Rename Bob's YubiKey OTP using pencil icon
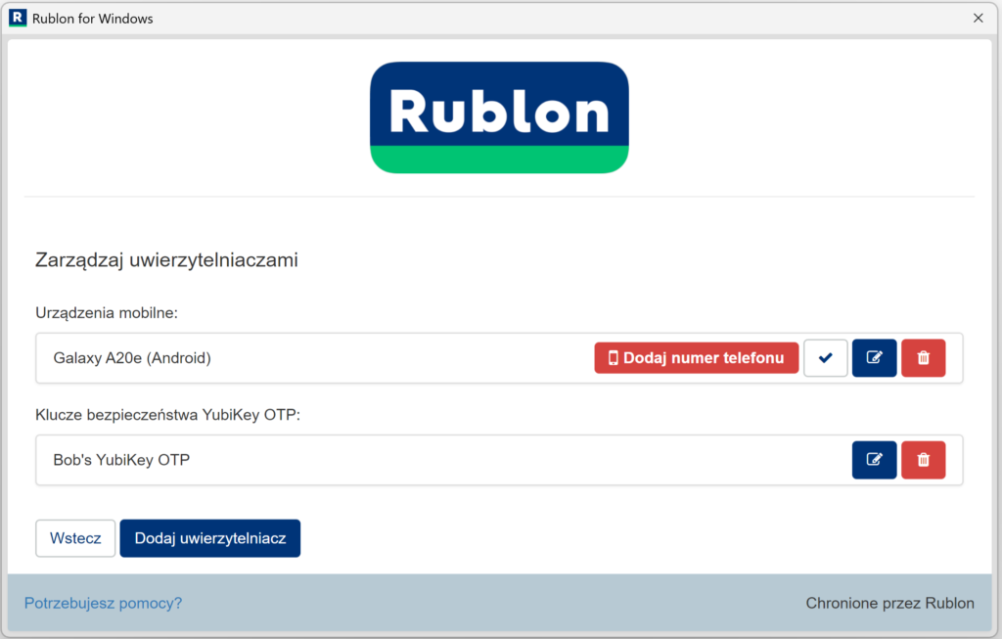Image resolution: width=1002 pixels, height=639 pixels. [874, 460]
